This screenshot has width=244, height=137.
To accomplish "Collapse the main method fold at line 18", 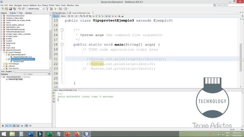I will [62, 45].
